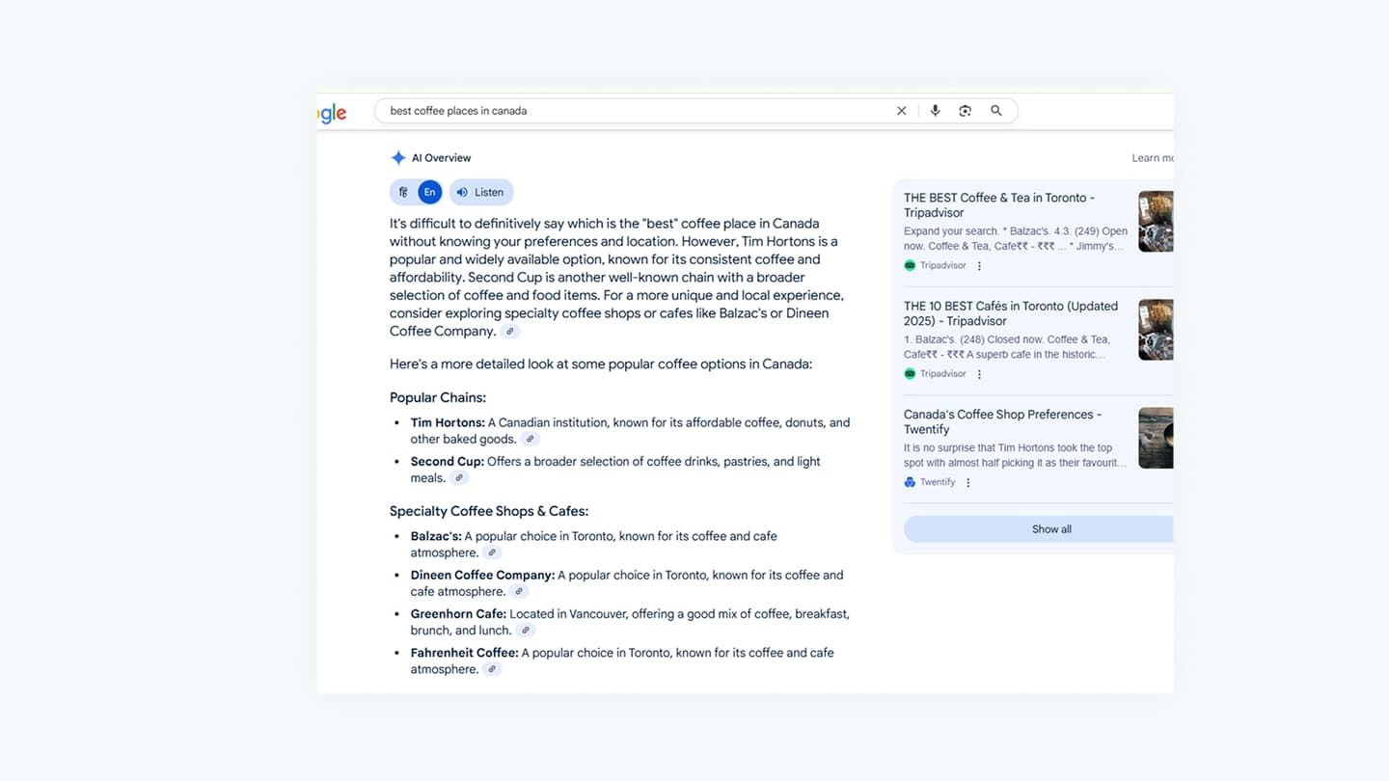The image size is (1389, 781).
Task: Click the bold 'Second Cup:' text
Action: (x=448, y=461)
